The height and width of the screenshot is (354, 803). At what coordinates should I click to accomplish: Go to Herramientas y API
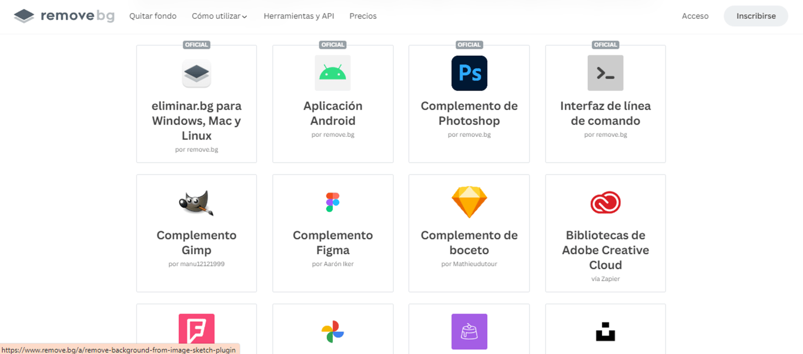[299, 16]
